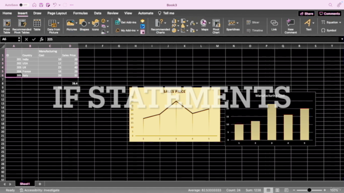Viewport: 344px width, 193px height.
Task: Open the Comments pane button
Action: click(x=329, y=13)
